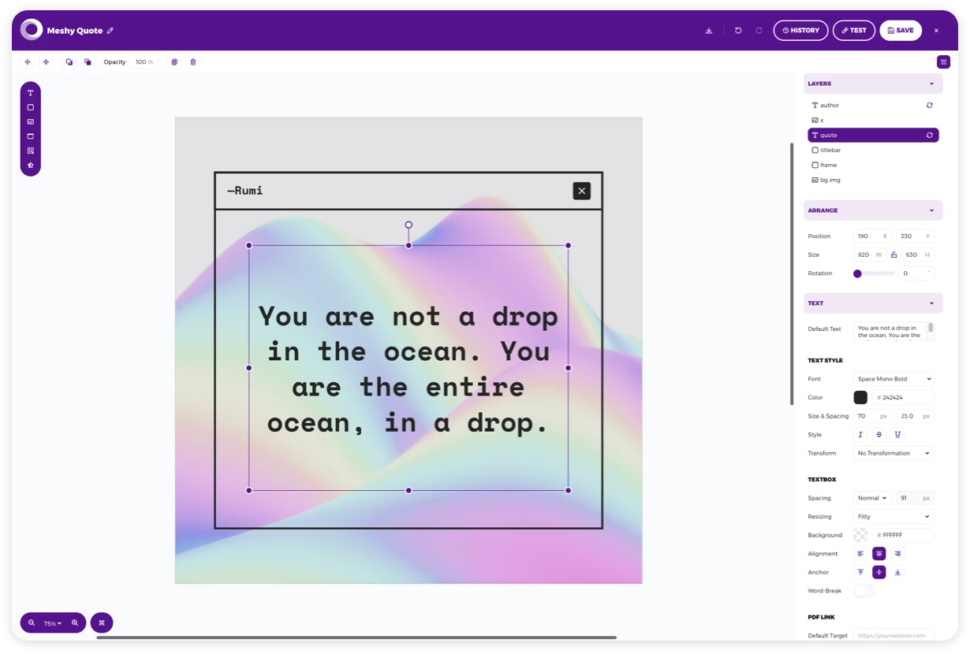970x654 pixels.
Task: Click the PDF link Default Target field
Action: pyautogui.click(x=894, y=636)
